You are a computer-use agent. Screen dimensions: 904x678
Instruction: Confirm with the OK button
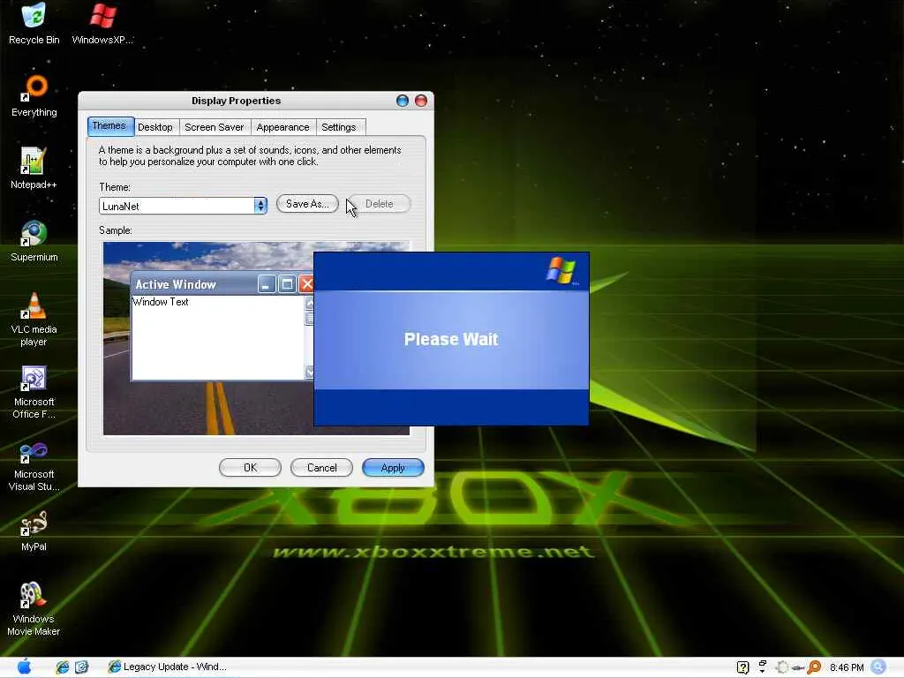250,468
